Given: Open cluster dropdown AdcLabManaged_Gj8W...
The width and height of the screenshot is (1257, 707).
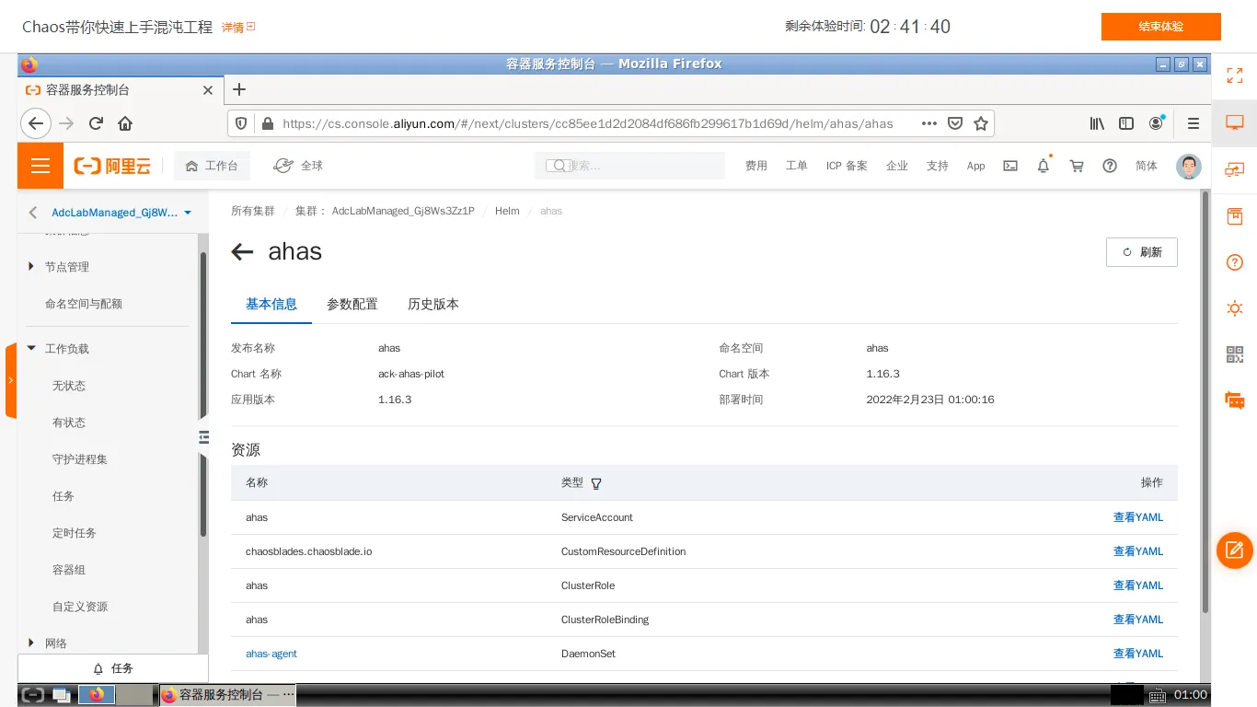Looking at the screenshot, I should click(121, 213).
